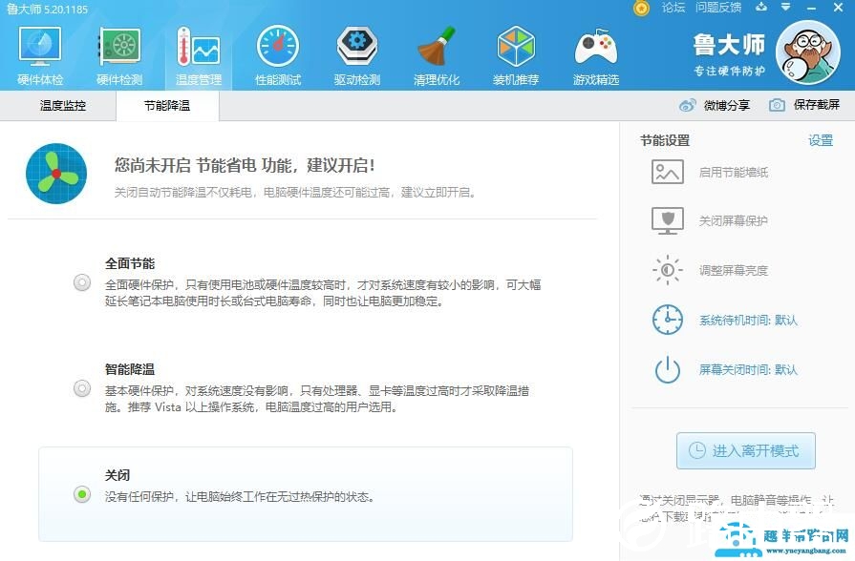Click the 关闭屏幕保护 label
855x561 pixels.
coord(734,221)
